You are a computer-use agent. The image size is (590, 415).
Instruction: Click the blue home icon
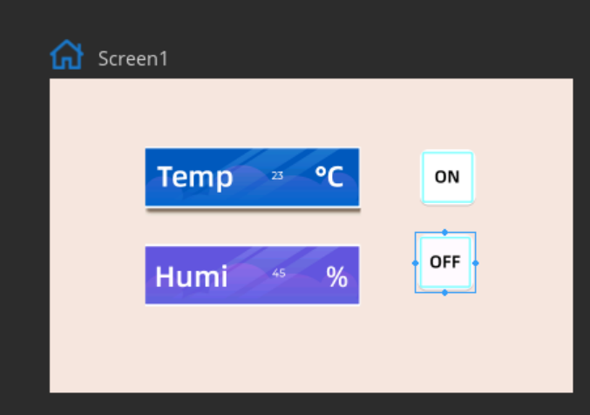(x=66, y=55)
